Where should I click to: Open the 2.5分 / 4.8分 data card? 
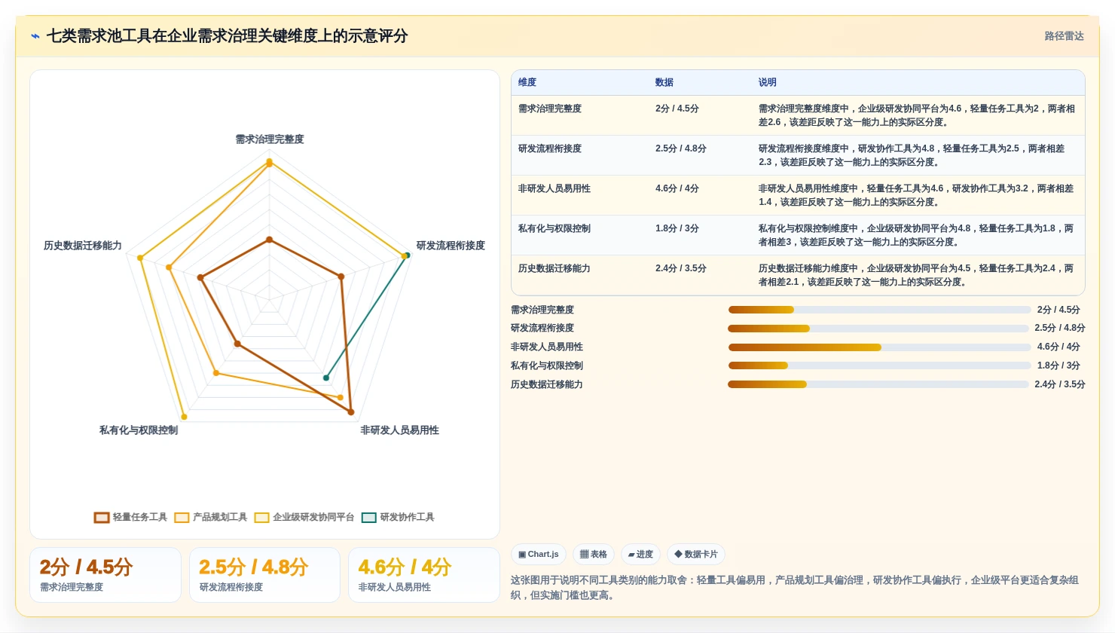[264, 575]
